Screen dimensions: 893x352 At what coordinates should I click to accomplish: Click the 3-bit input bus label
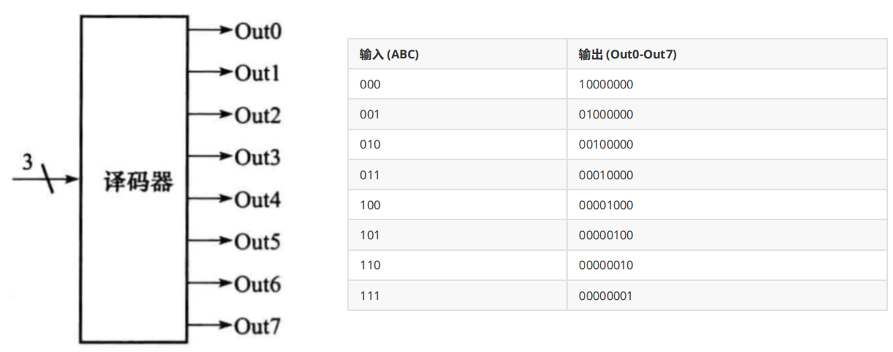pos(27,162)
